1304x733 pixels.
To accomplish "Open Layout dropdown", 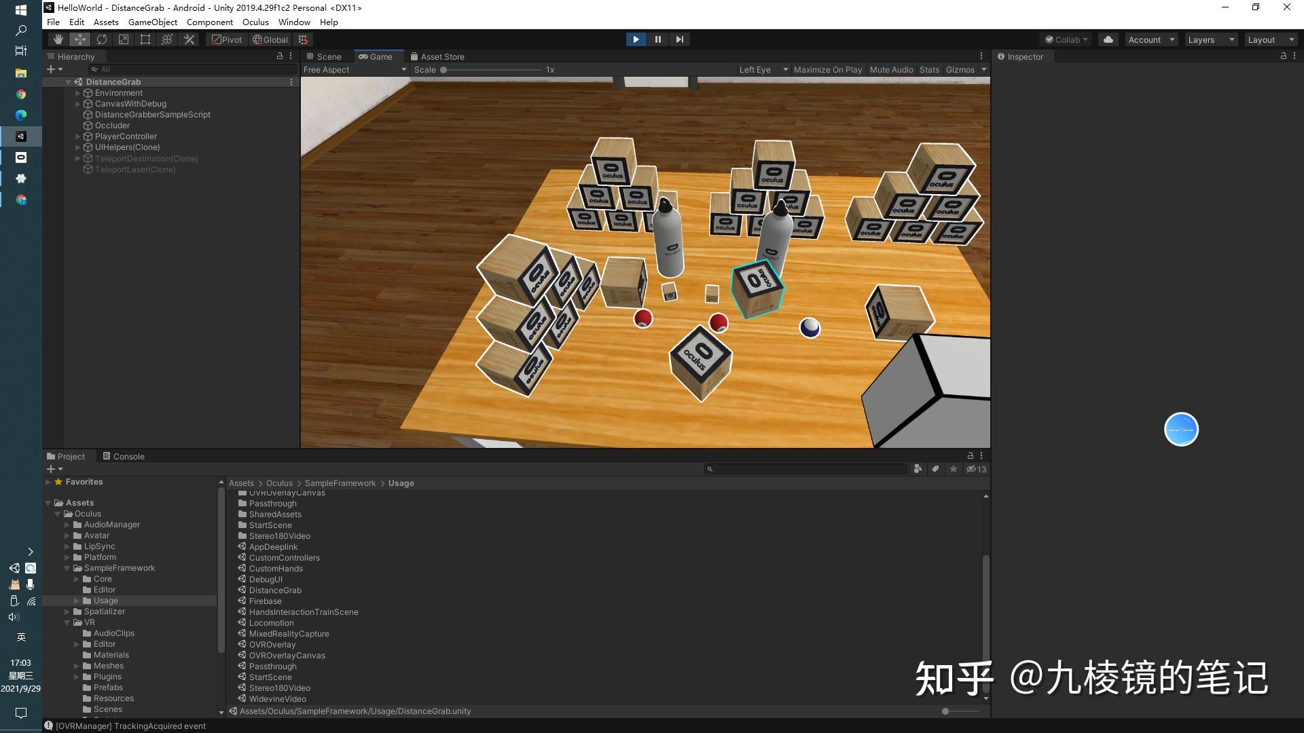I will point(1271,39).
